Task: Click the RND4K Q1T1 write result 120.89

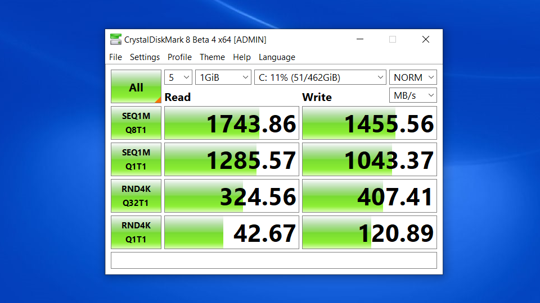Action: click(x=370, y=232)
